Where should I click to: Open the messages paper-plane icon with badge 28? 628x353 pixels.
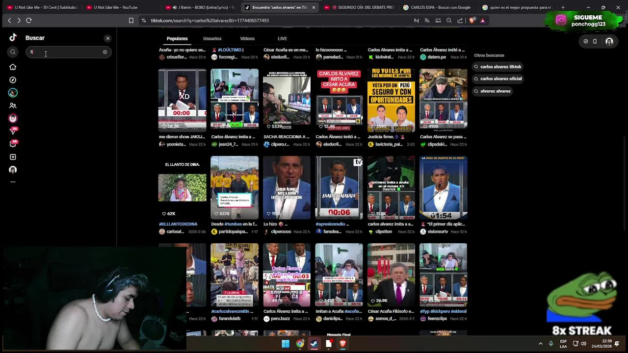13,131
